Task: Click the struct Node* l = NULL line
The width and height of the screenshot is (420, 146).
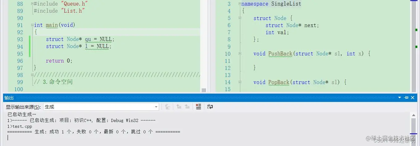Action: [79, 46]
